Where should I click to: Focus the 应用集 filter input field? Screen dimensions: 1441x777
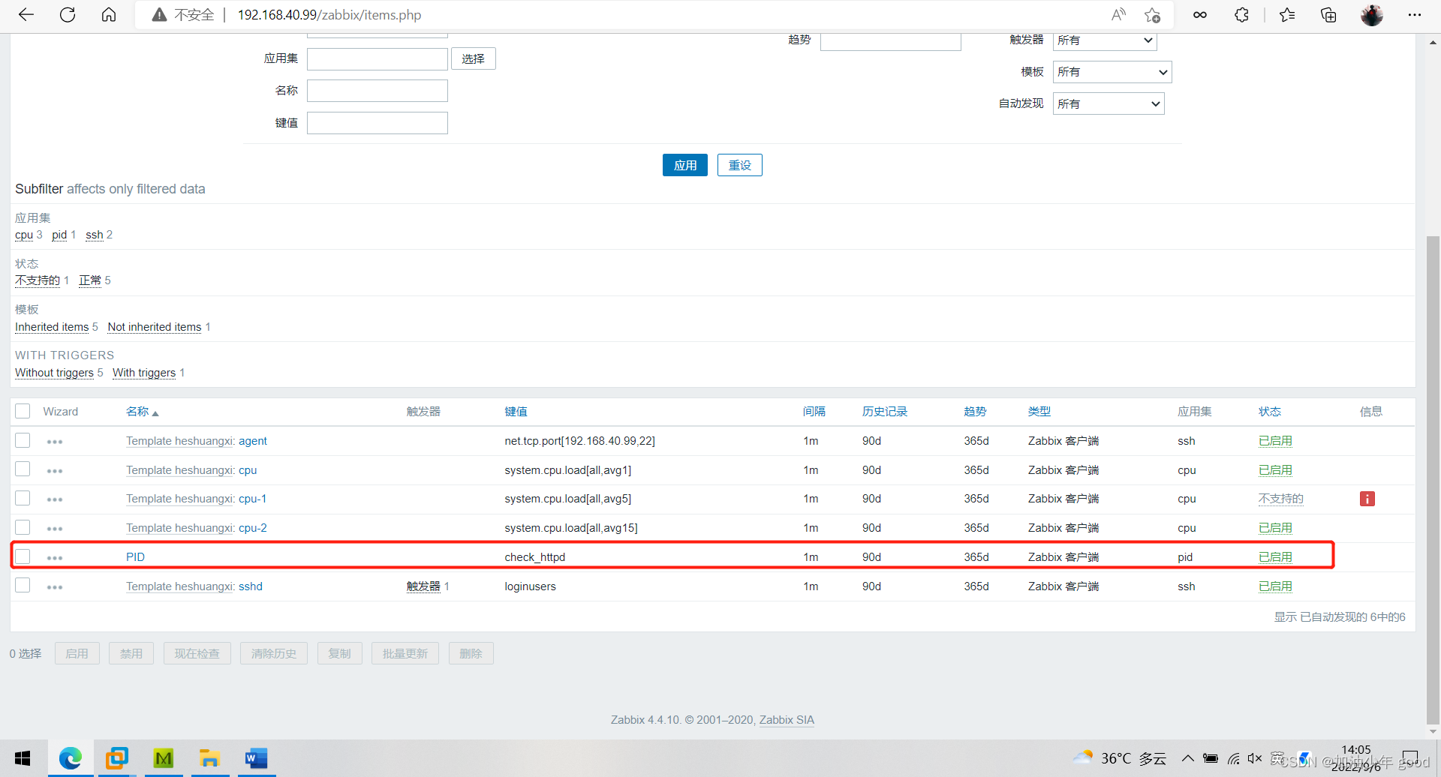click(x=378, y=58)
